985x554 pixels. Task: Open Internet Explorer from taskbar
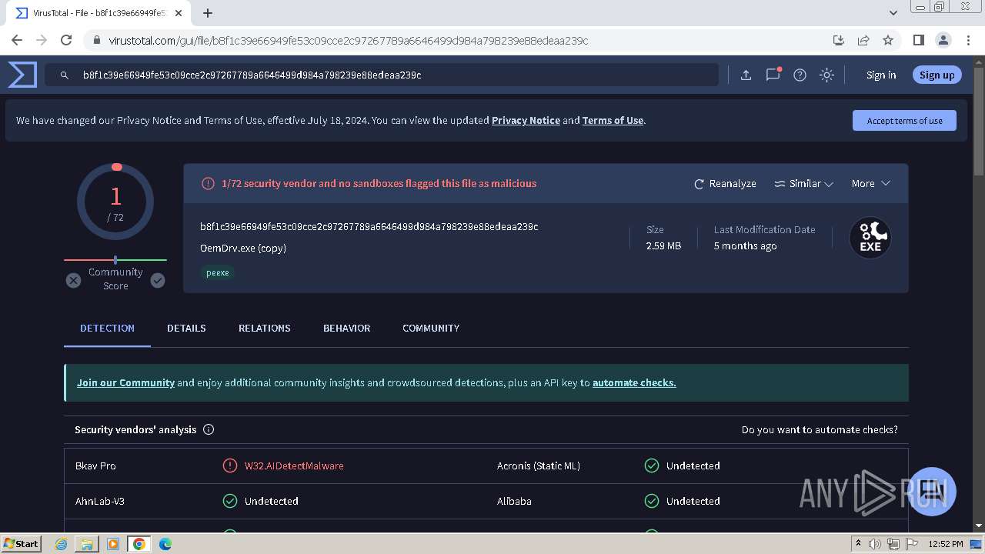(x=62, y=544)
